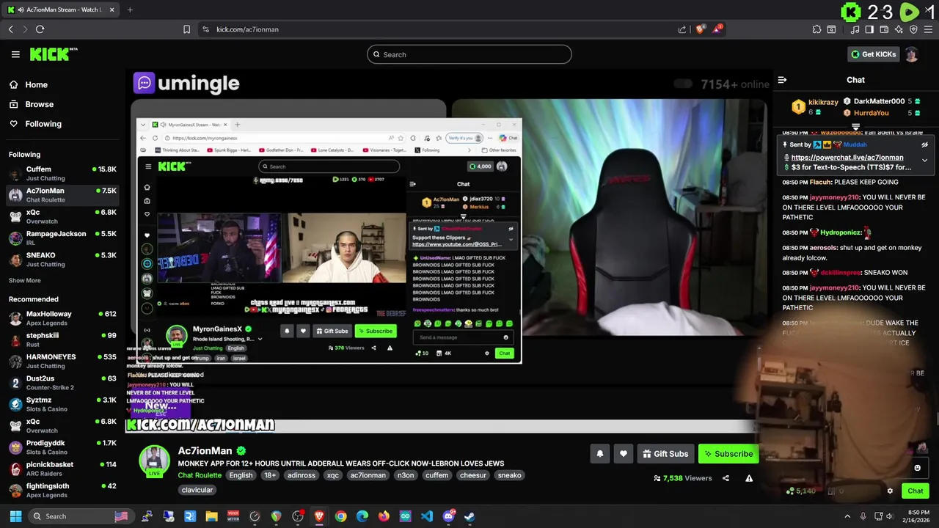
Task: Open MaxHolloway recommended channel
Action: coord(62,318)
